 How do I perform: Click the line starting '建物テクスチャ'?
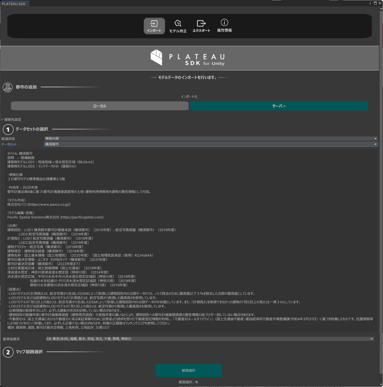45,247
